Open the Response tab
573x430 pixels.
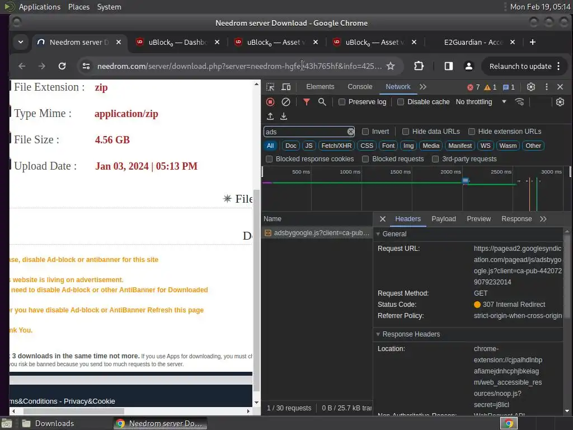[516, 219]
